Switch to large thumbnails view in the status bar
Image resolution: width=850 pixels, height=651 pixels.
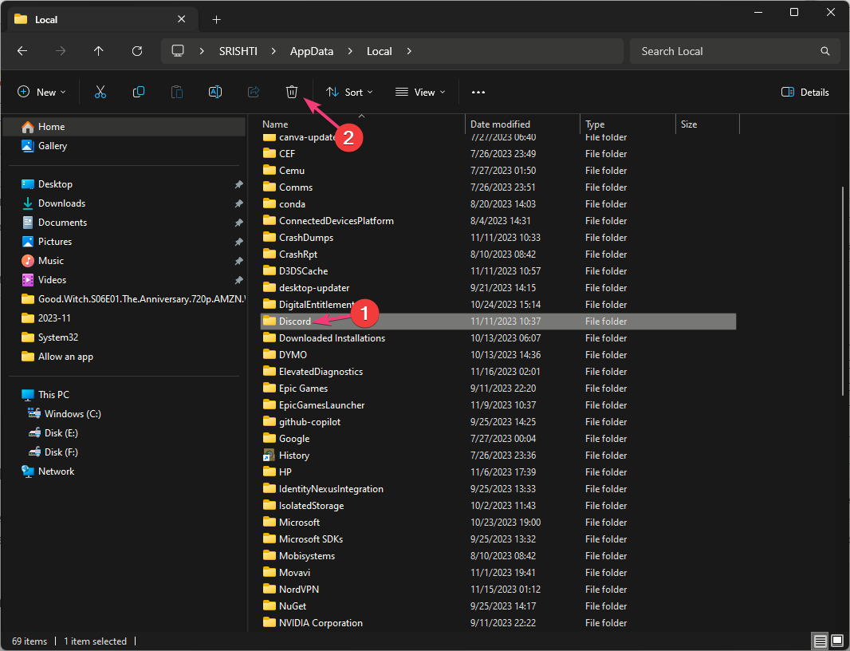(x=836, y=641)
